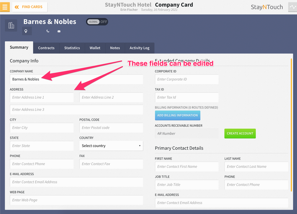Click the Company Info heading
297x214 pixels.
tap(24, 61)
